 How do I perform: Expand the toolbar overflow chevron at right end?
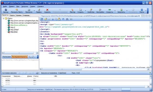148,11
